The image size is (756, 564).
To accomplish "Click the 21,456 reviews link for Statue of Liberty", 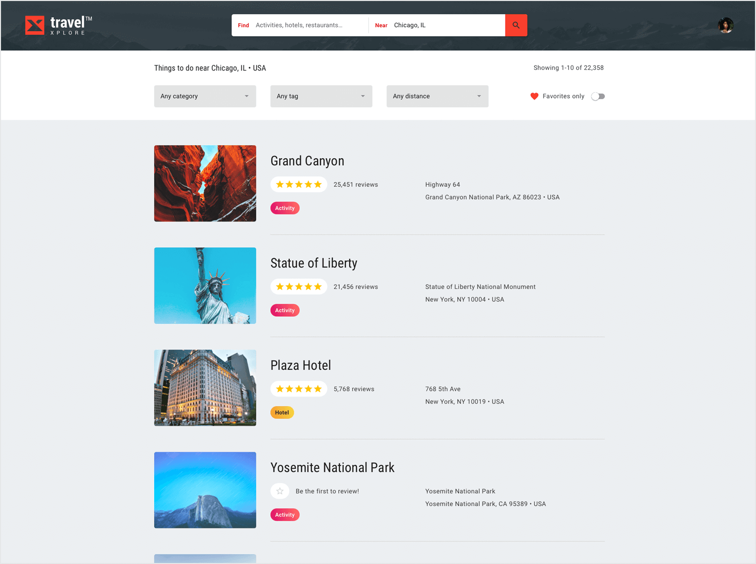I will click(355, 286).
